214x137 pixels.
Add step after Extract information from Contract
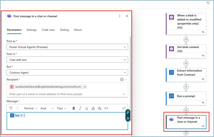(x=186, y=87)
